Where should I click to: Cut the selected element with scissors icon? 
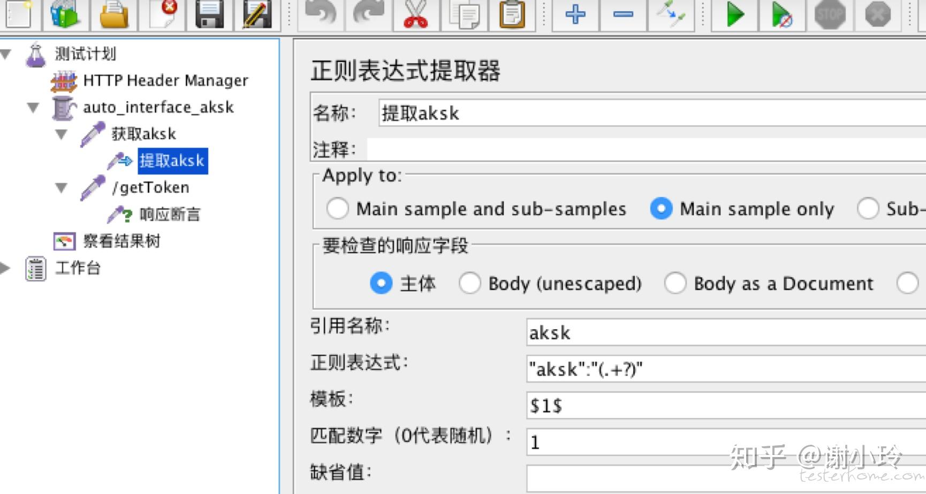point(416,16)
